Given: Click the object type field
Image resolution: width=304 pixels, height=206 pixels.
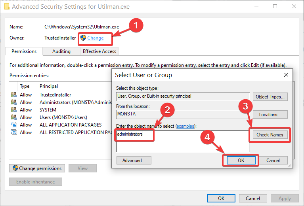Looking at the screenshot, I should click(x=183, y=96).
